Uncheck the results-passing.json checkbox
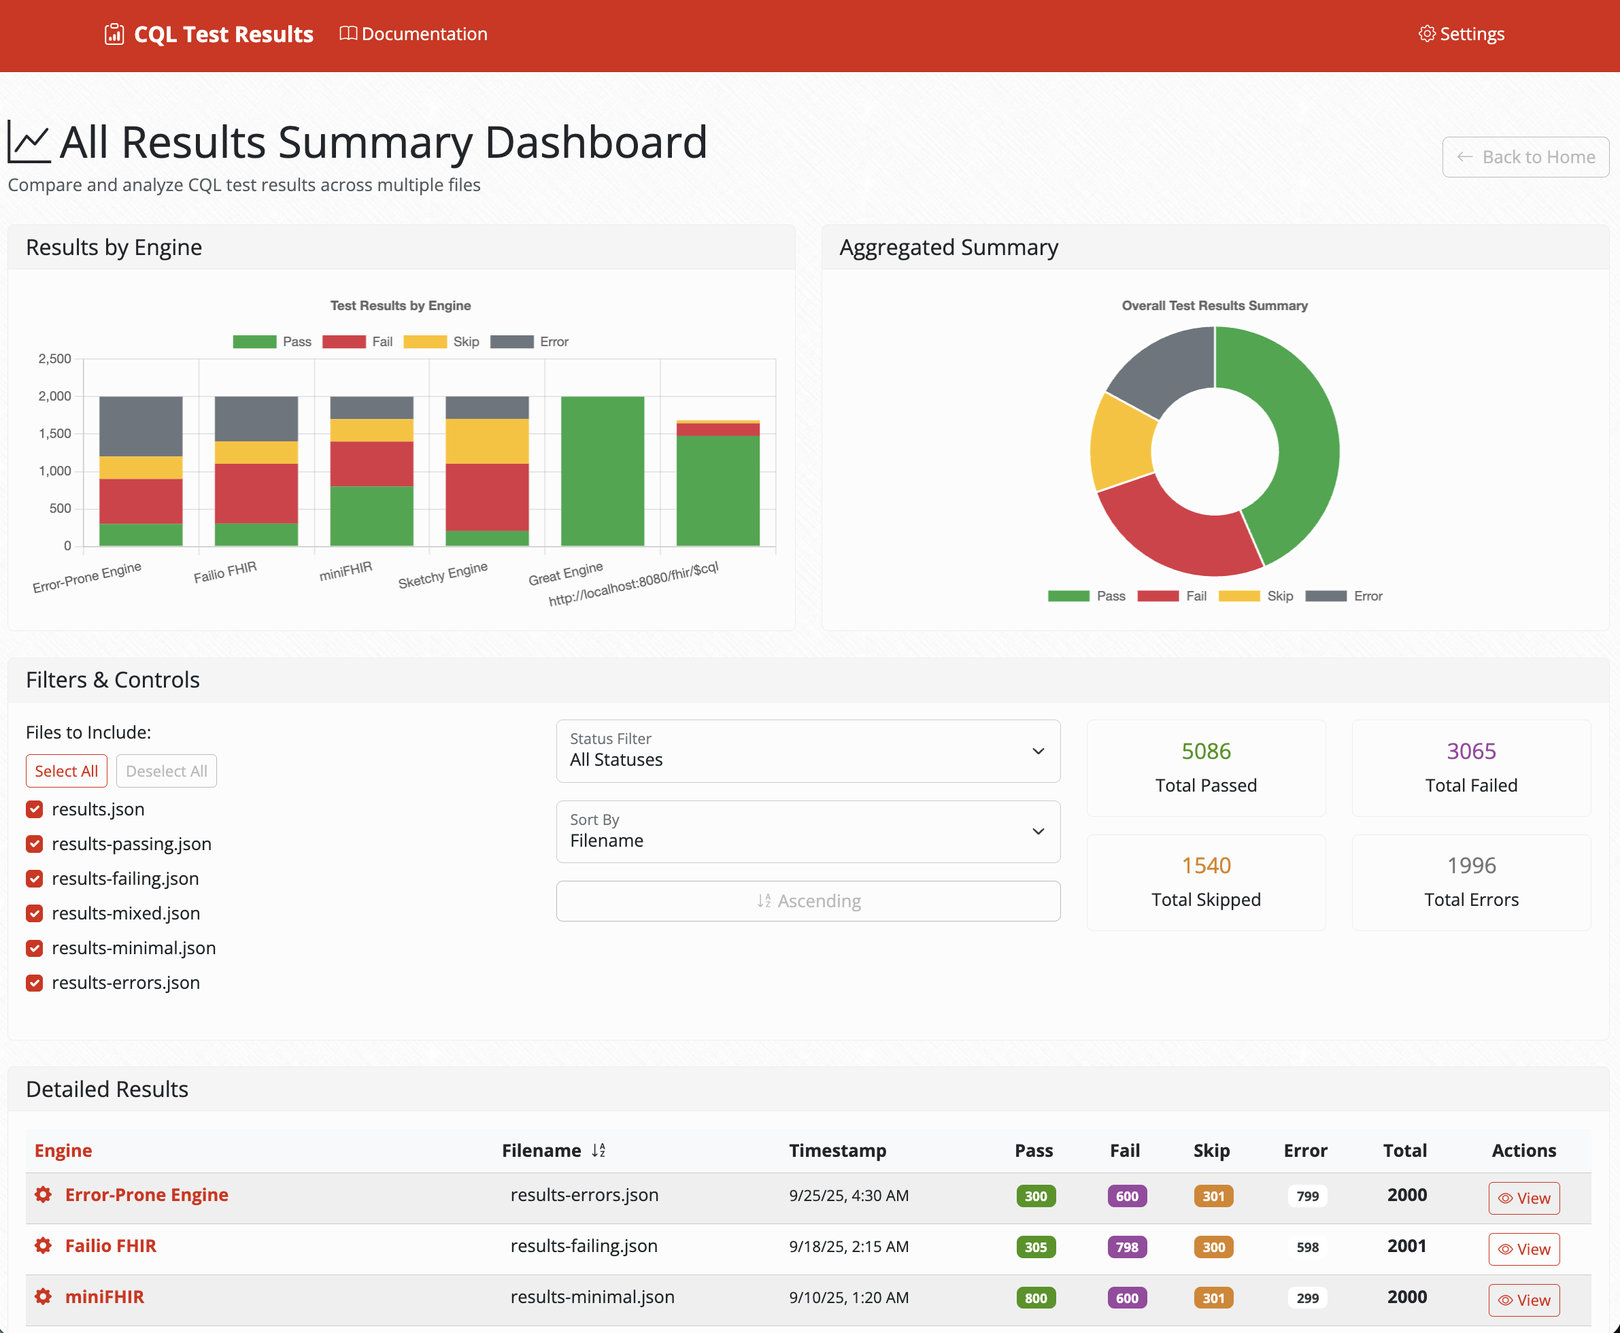 pyautogui.click(x=34, y=844)
